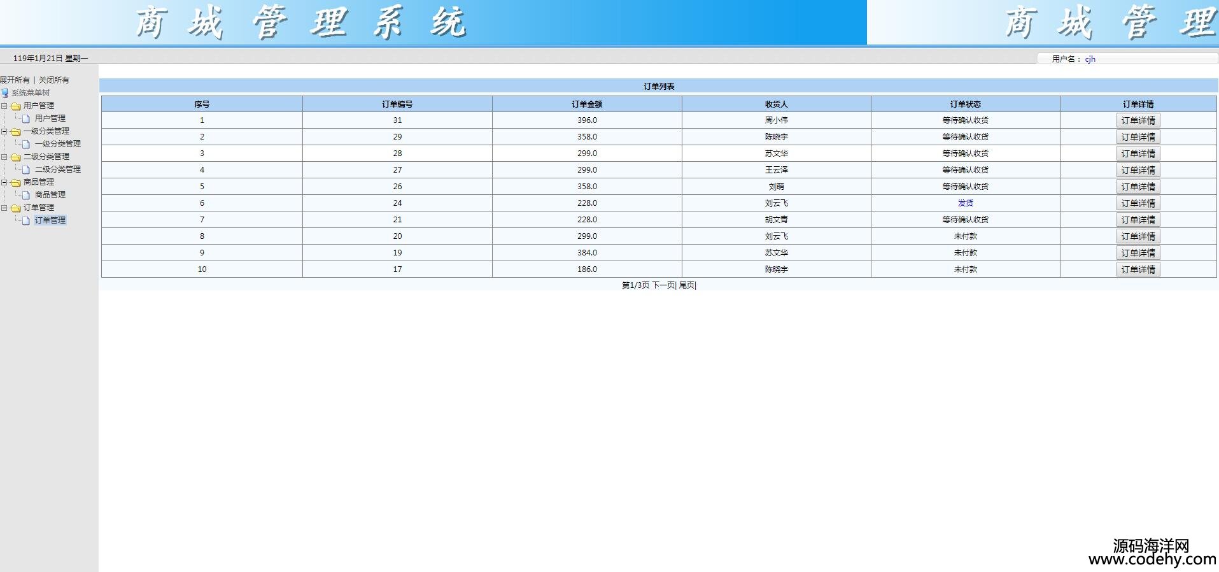Open 订单详情 for order number 31
Image resolution: width=1219 pixels, height=572 pixels.
(x=1138, y=120)
